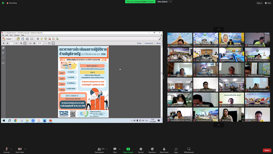Image resolution: width=273 pixels, height=154 pixels.
Task: Click Acrobat zoom in plus button
Action: pos(34,43)
